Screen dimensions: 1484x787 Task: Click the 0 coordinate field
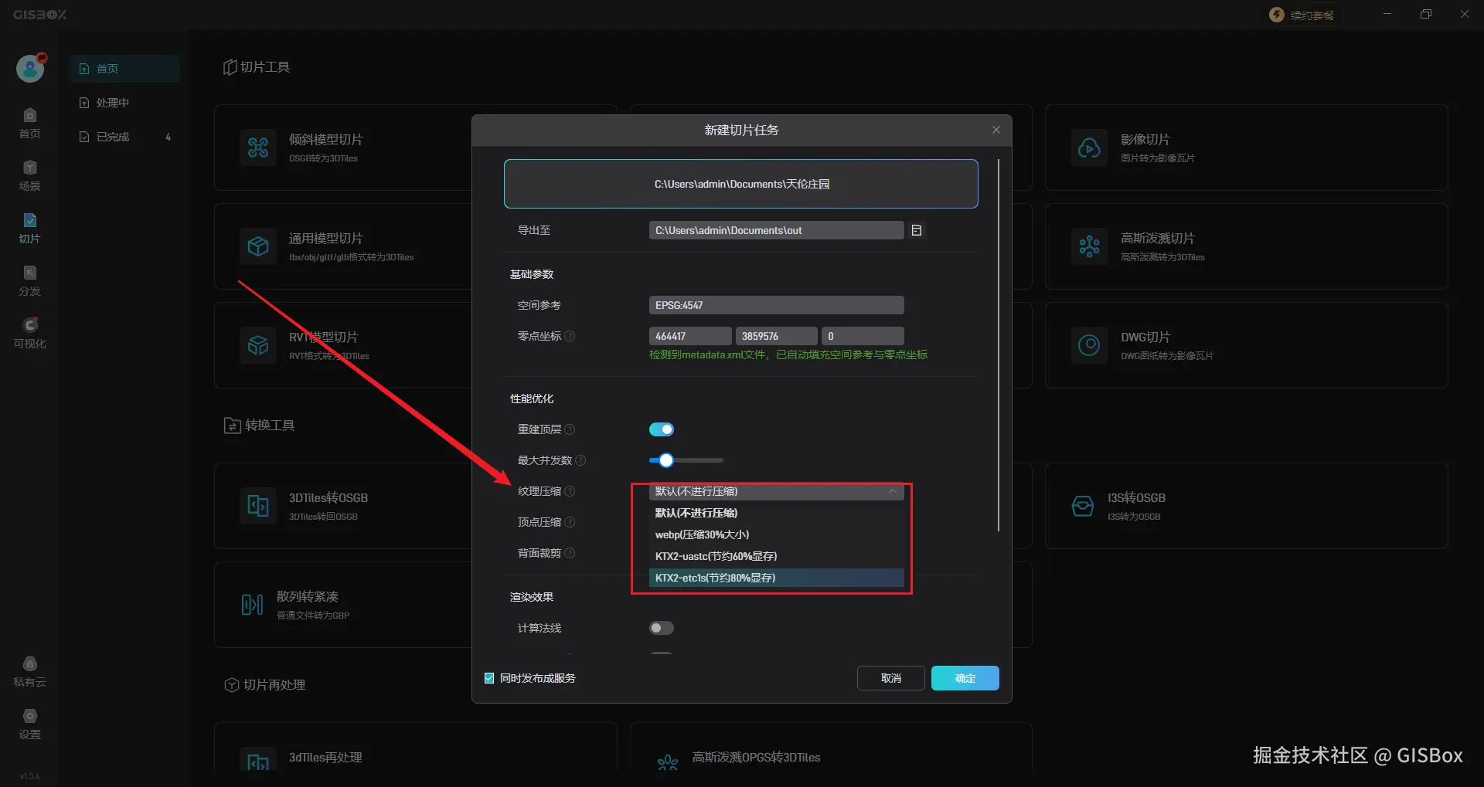[863, 336]
